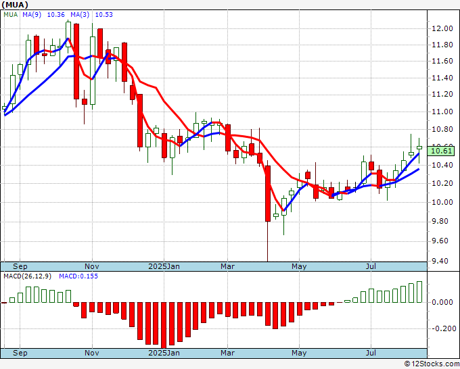Click Mar on the MACD bottom timeline
The height and width of the screenshot is (369, 460).
[x=228, y=353]
